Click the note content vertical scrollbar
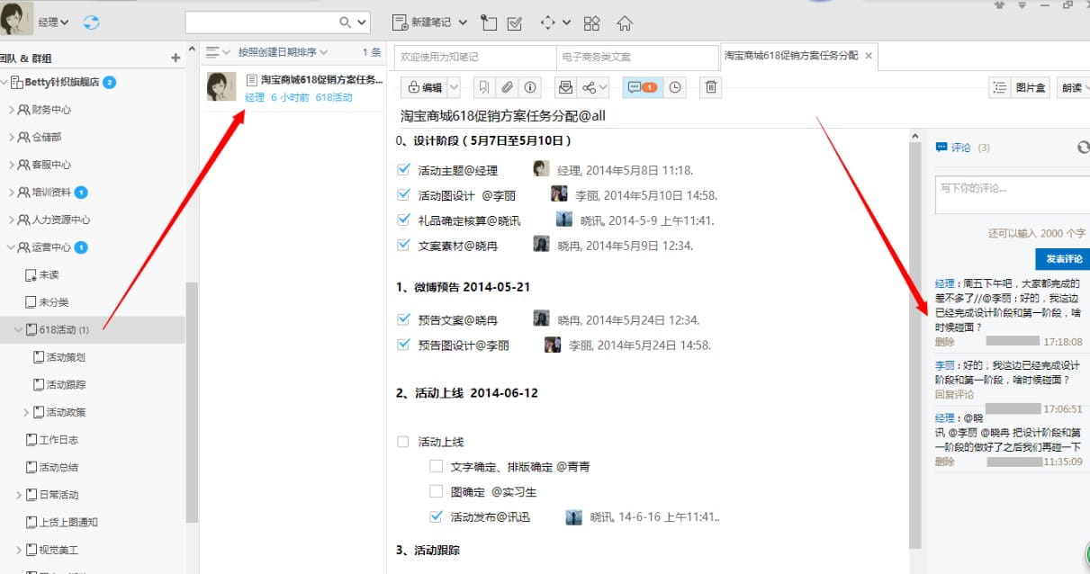This screenshot has height=574, width=1090. tap(916, 345)
